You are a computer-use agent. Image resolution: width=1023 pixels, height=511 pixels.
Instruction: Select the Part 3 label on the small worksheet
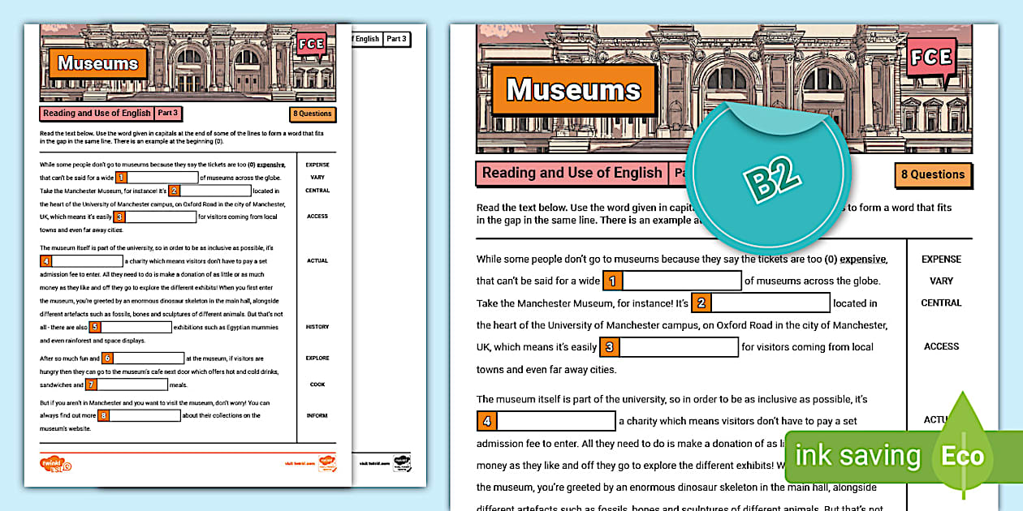click(x=169, y=114)
